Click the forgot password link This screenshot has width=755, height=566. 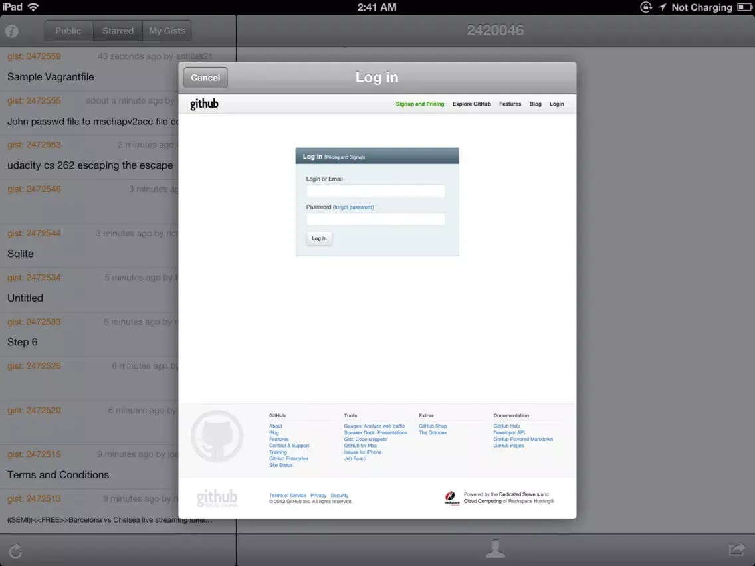click(x=354, y=207)
